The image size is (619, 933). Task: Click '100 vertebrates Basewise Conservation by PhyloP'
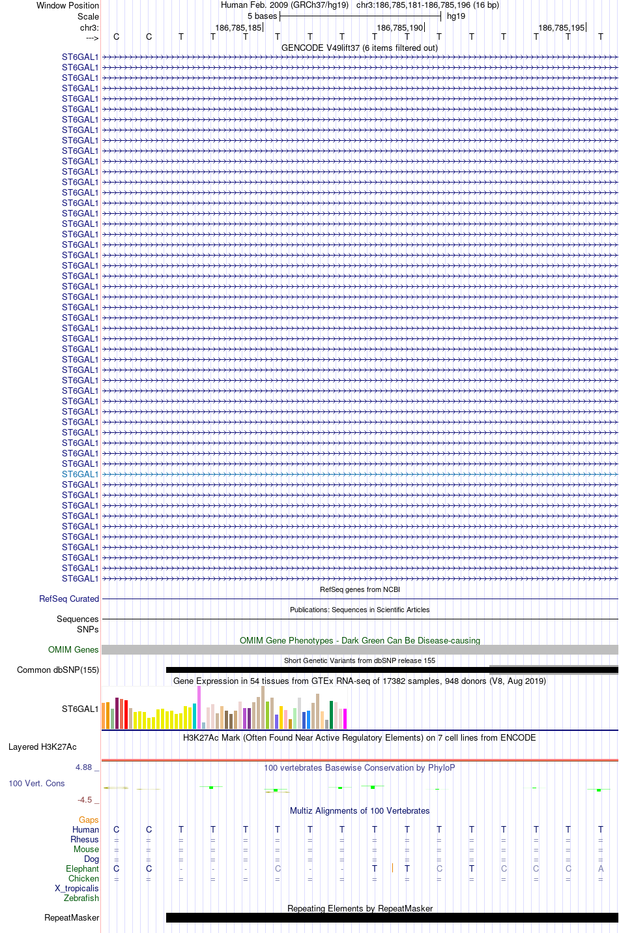(360, 767)
